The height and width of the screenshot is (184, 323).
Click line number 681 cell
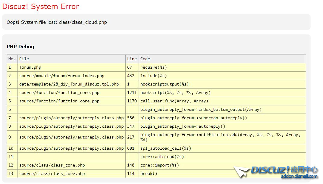[131, 148]
